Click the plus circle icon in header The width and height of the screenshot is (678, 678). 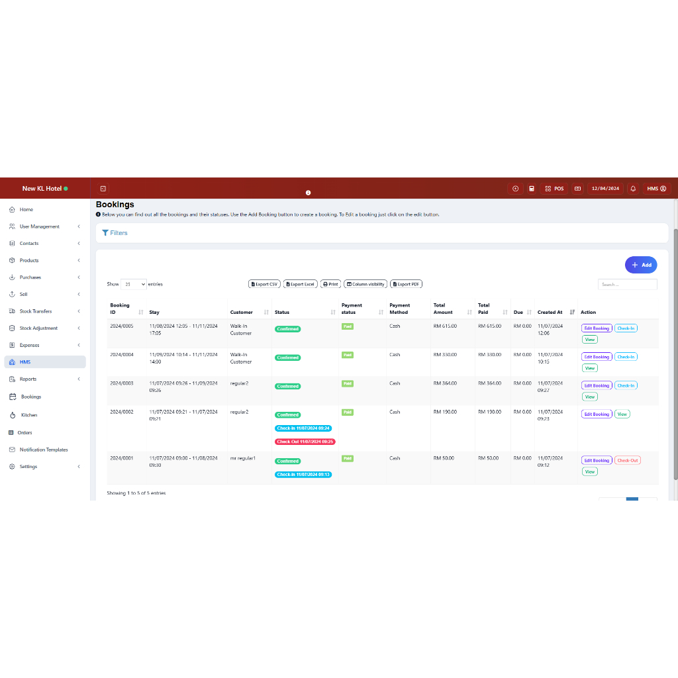(516, 189)
